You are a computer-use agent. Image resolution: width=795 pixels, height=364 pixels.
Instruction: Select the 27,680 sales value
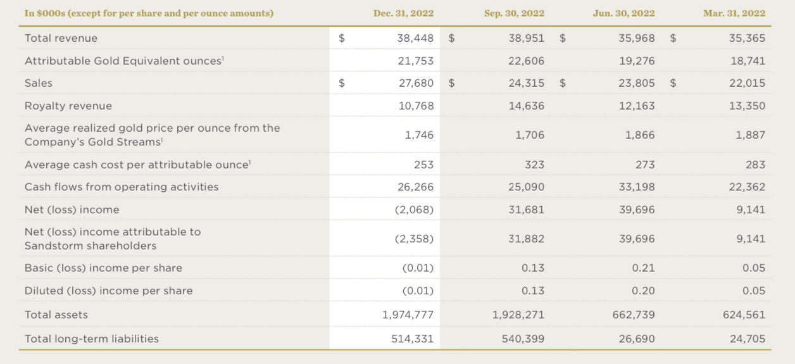[x=415, y=83]
